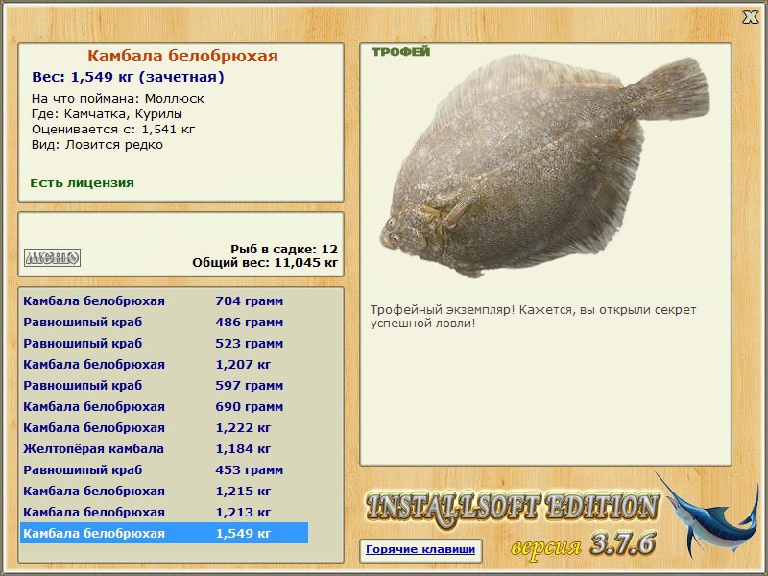
Task: Open the Меню button
Action: pyautogui.click(x=52, y=257)
